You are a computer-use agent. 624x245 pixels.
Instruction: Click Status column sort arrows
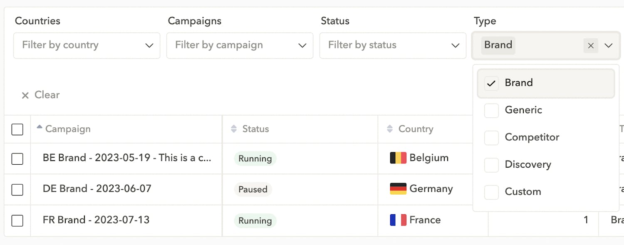[x=234, y=129]
